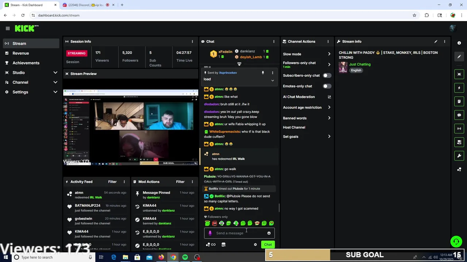Toggle the note panel icon in right sidebar
Viewport: 467px width, 262px height.
pyautogui.click(x=459, y=101)
